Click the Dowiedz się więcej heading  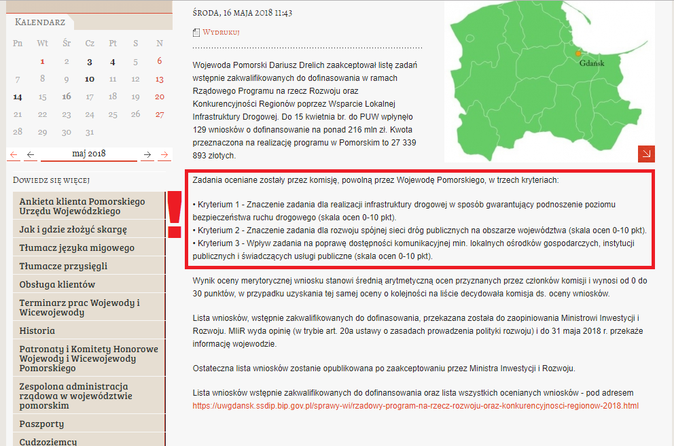[51, 180]
